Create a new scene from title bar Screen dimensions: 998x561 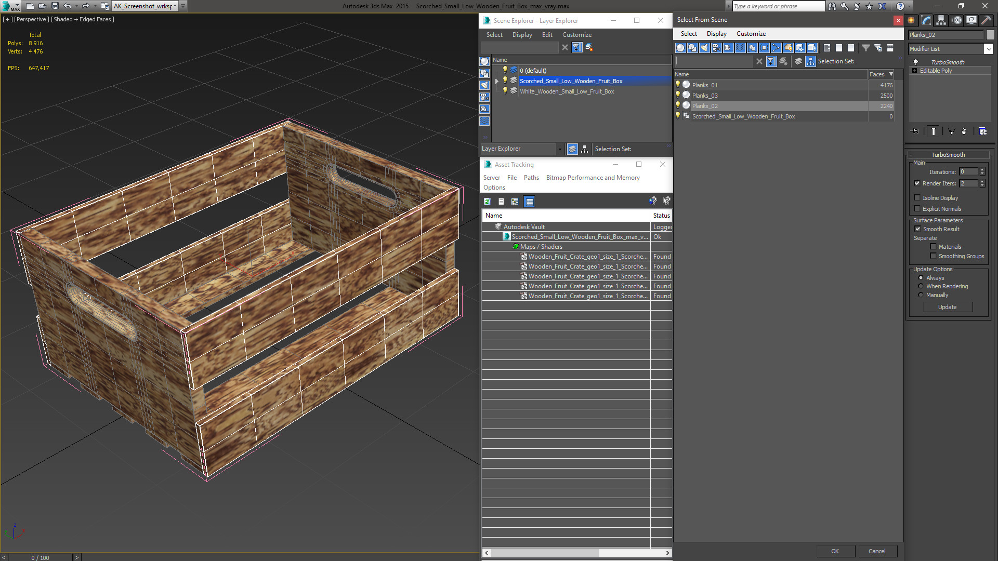click(x=30, y=6)
